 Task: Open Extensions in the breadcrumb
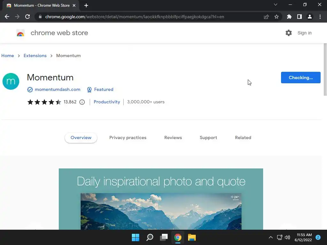pyautogui.click(x=35, y=56)
